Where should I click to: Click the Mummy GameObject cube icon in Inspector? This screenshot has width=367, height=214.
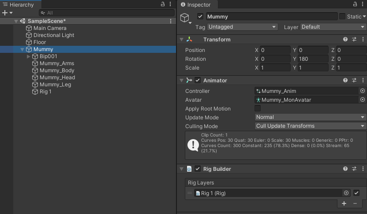[x=185, y=18]
